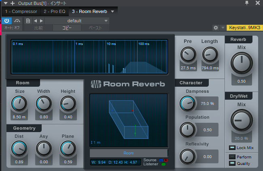This screenshot has width=263, height=171.
Task: Click the Reverb Mix knob
Action: (x=242, y=63)
